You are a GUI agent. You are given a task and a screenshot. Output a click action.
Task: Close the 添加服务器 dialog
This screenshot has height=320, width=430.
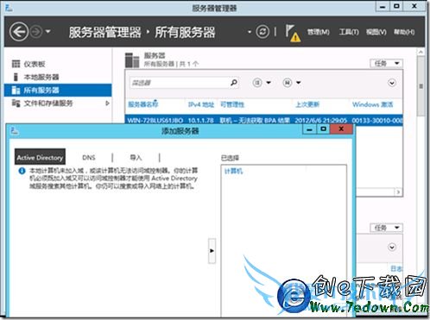click(341, 129)
